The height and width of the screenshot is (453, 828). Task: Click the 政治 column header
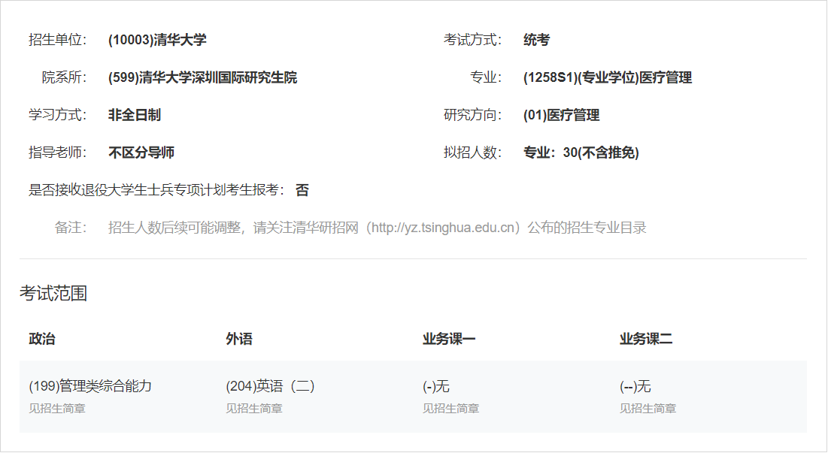[x=41, y=339]
